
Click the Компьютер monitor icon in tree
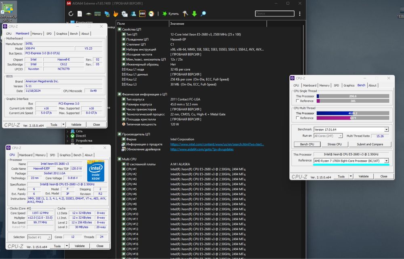[73, 22]
